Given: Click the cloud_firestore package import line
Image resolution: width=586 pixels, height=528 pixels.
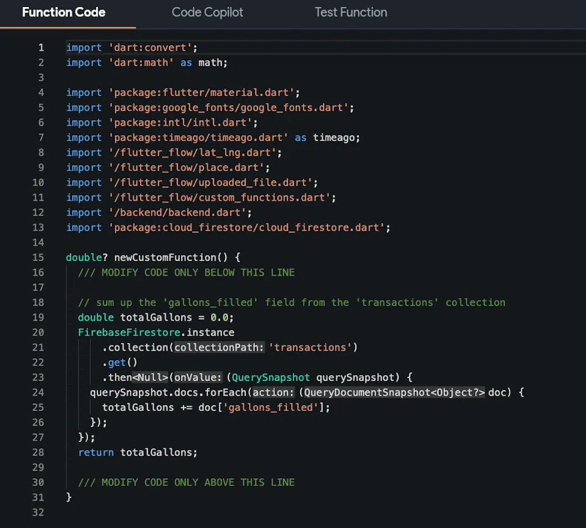Looking at the screenshot, I should [x=228, y=228].
